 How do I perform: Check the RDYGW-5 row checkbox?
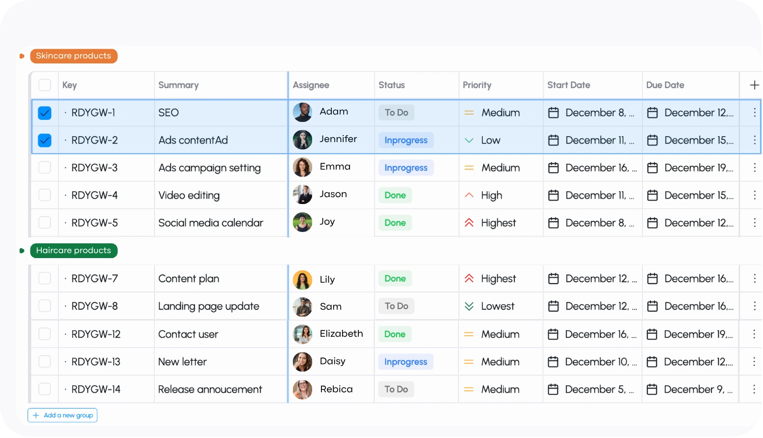click(45, 223)
